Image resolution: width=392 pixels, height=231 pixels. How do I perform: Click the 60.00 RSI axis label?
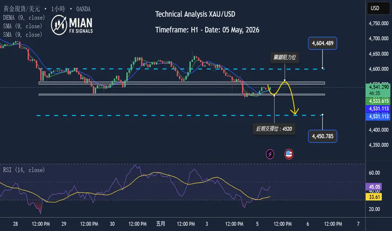(374, 173)
